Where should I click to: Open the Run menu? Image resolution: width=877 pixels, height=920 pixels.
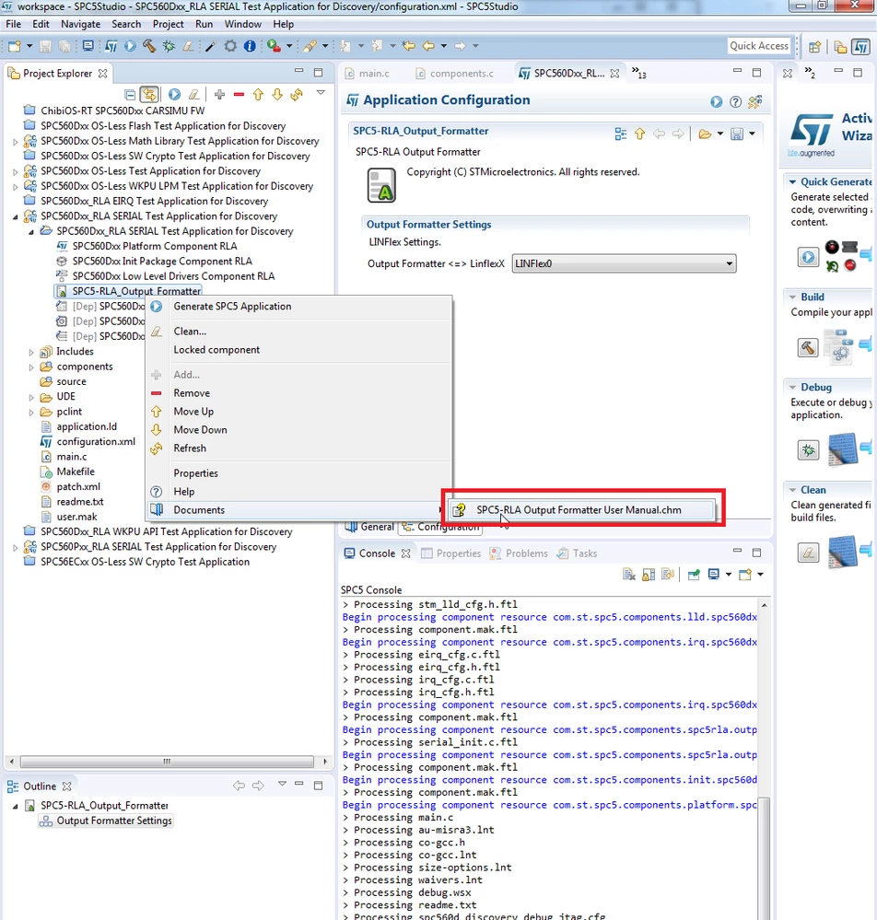click(x=204, y=24)
